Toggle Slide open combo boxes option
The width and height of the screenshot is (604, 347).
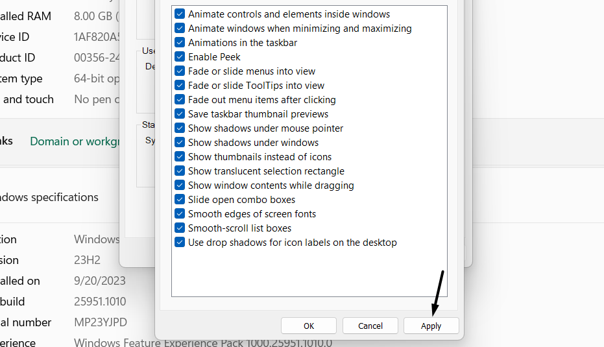coord(180,200)
